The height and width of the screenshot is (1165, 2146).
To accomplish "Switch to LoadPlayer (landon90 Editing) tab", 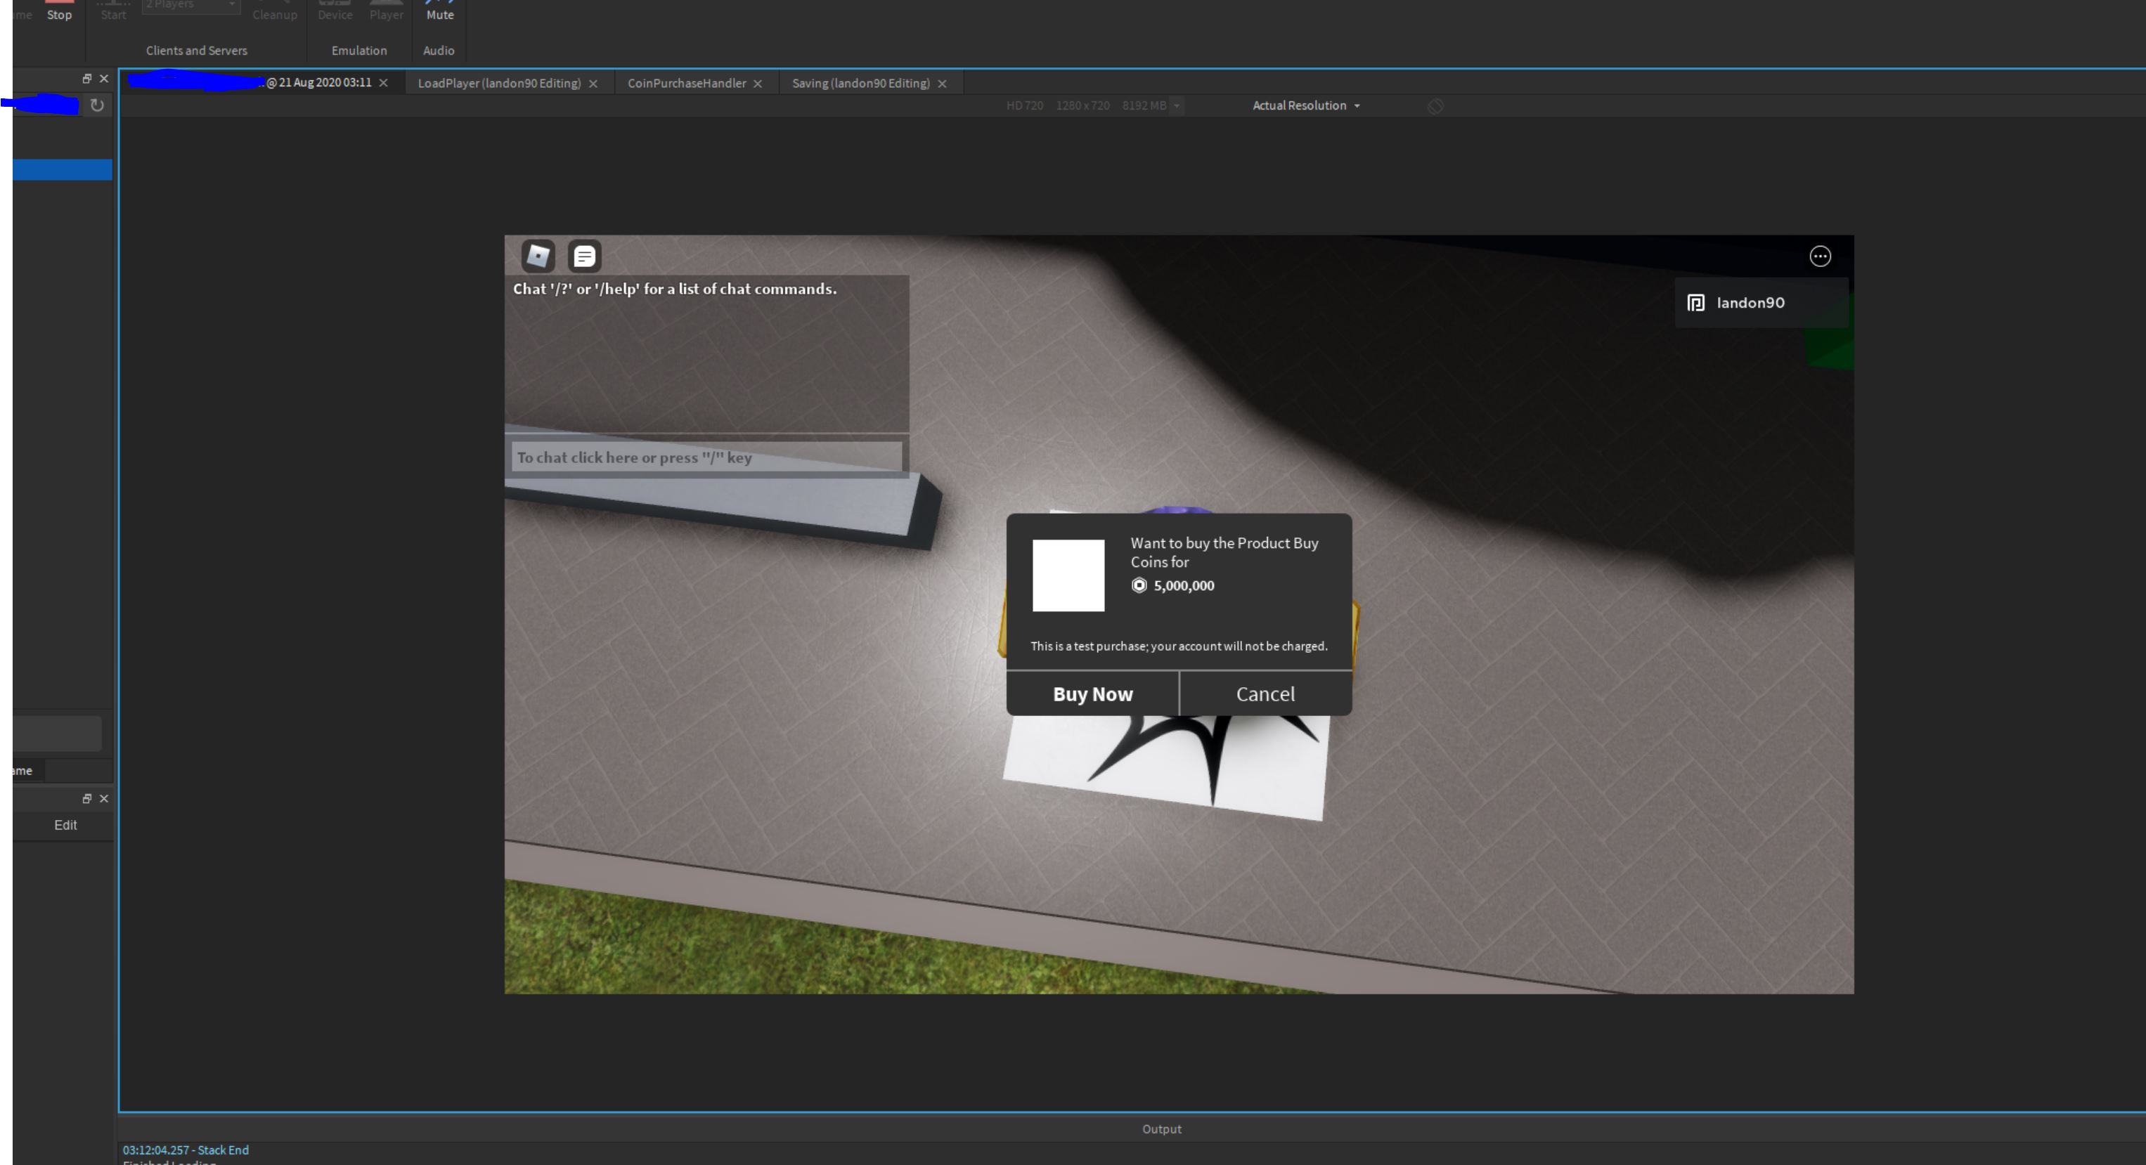I will pos(498,84).
